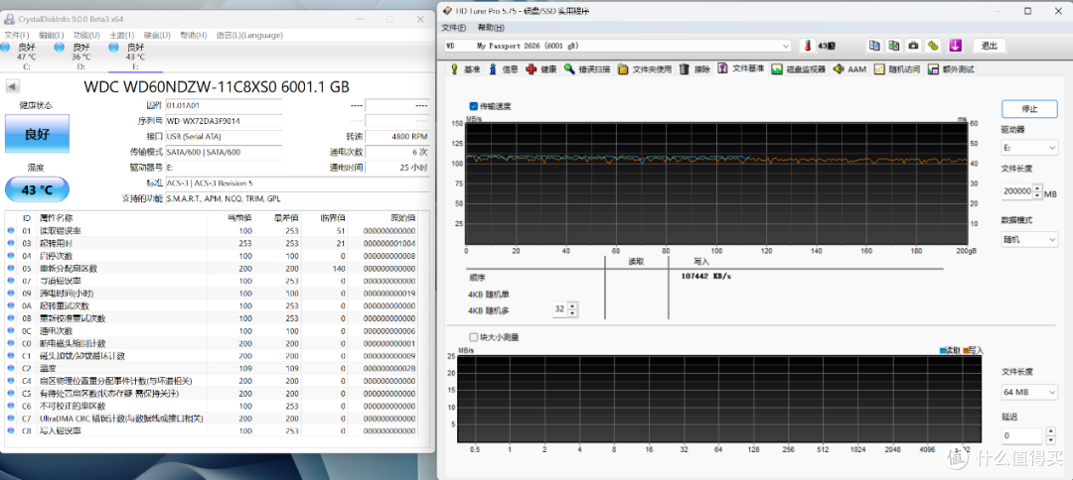
Task: Open the 磁盘监视器 disk monitor tab
Action: 799,69
